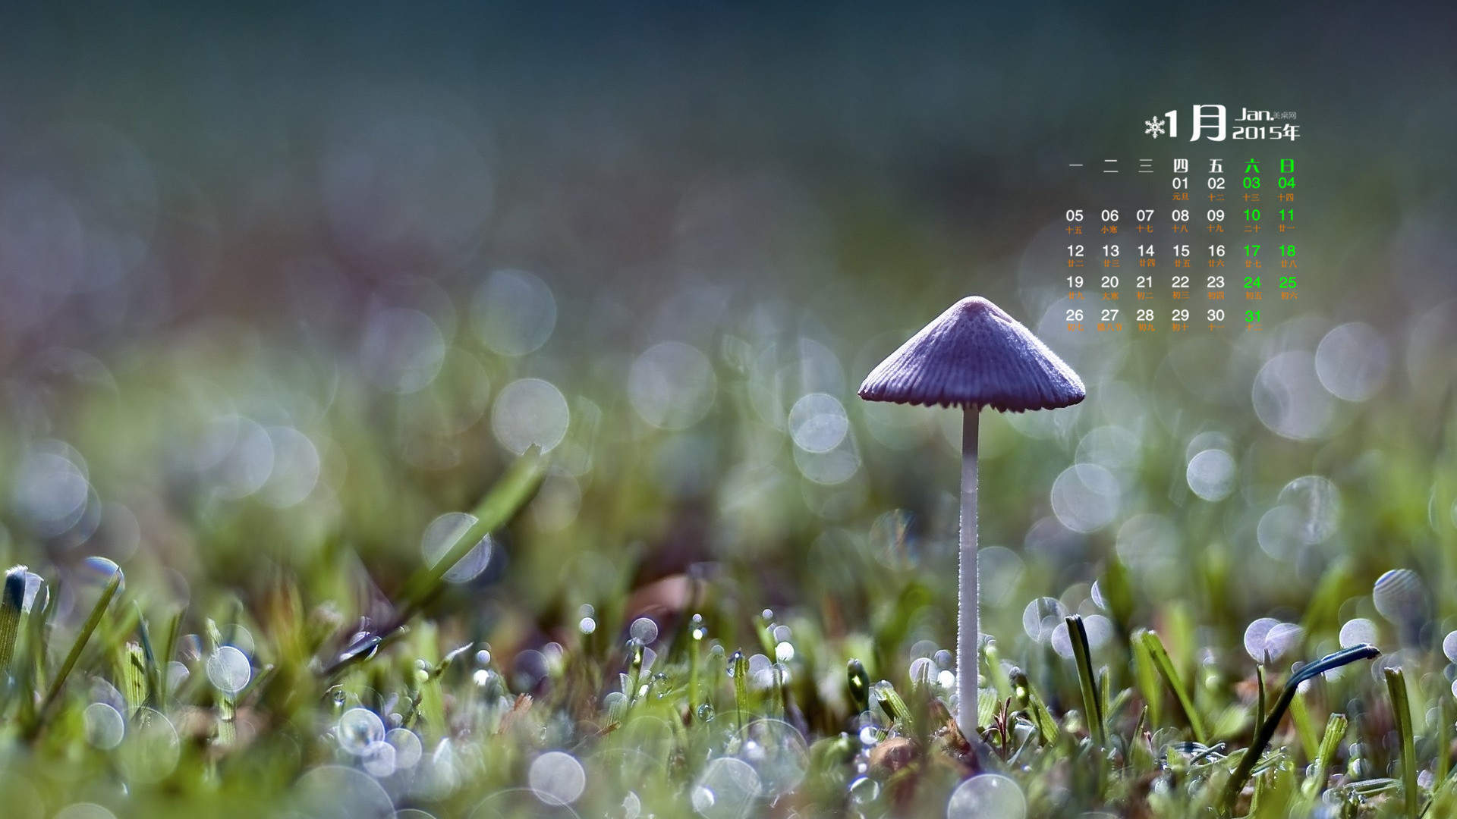Click calendar date 28
The width and height of the screenshot is (1457, 819).
pos(1145,315)
